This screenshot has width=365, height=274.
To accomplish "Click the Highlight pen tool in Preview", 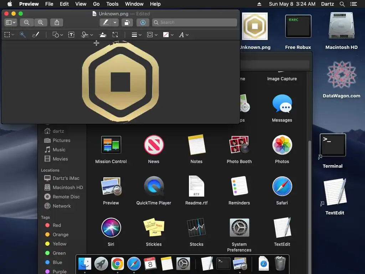I will click(x=106, y=22).
